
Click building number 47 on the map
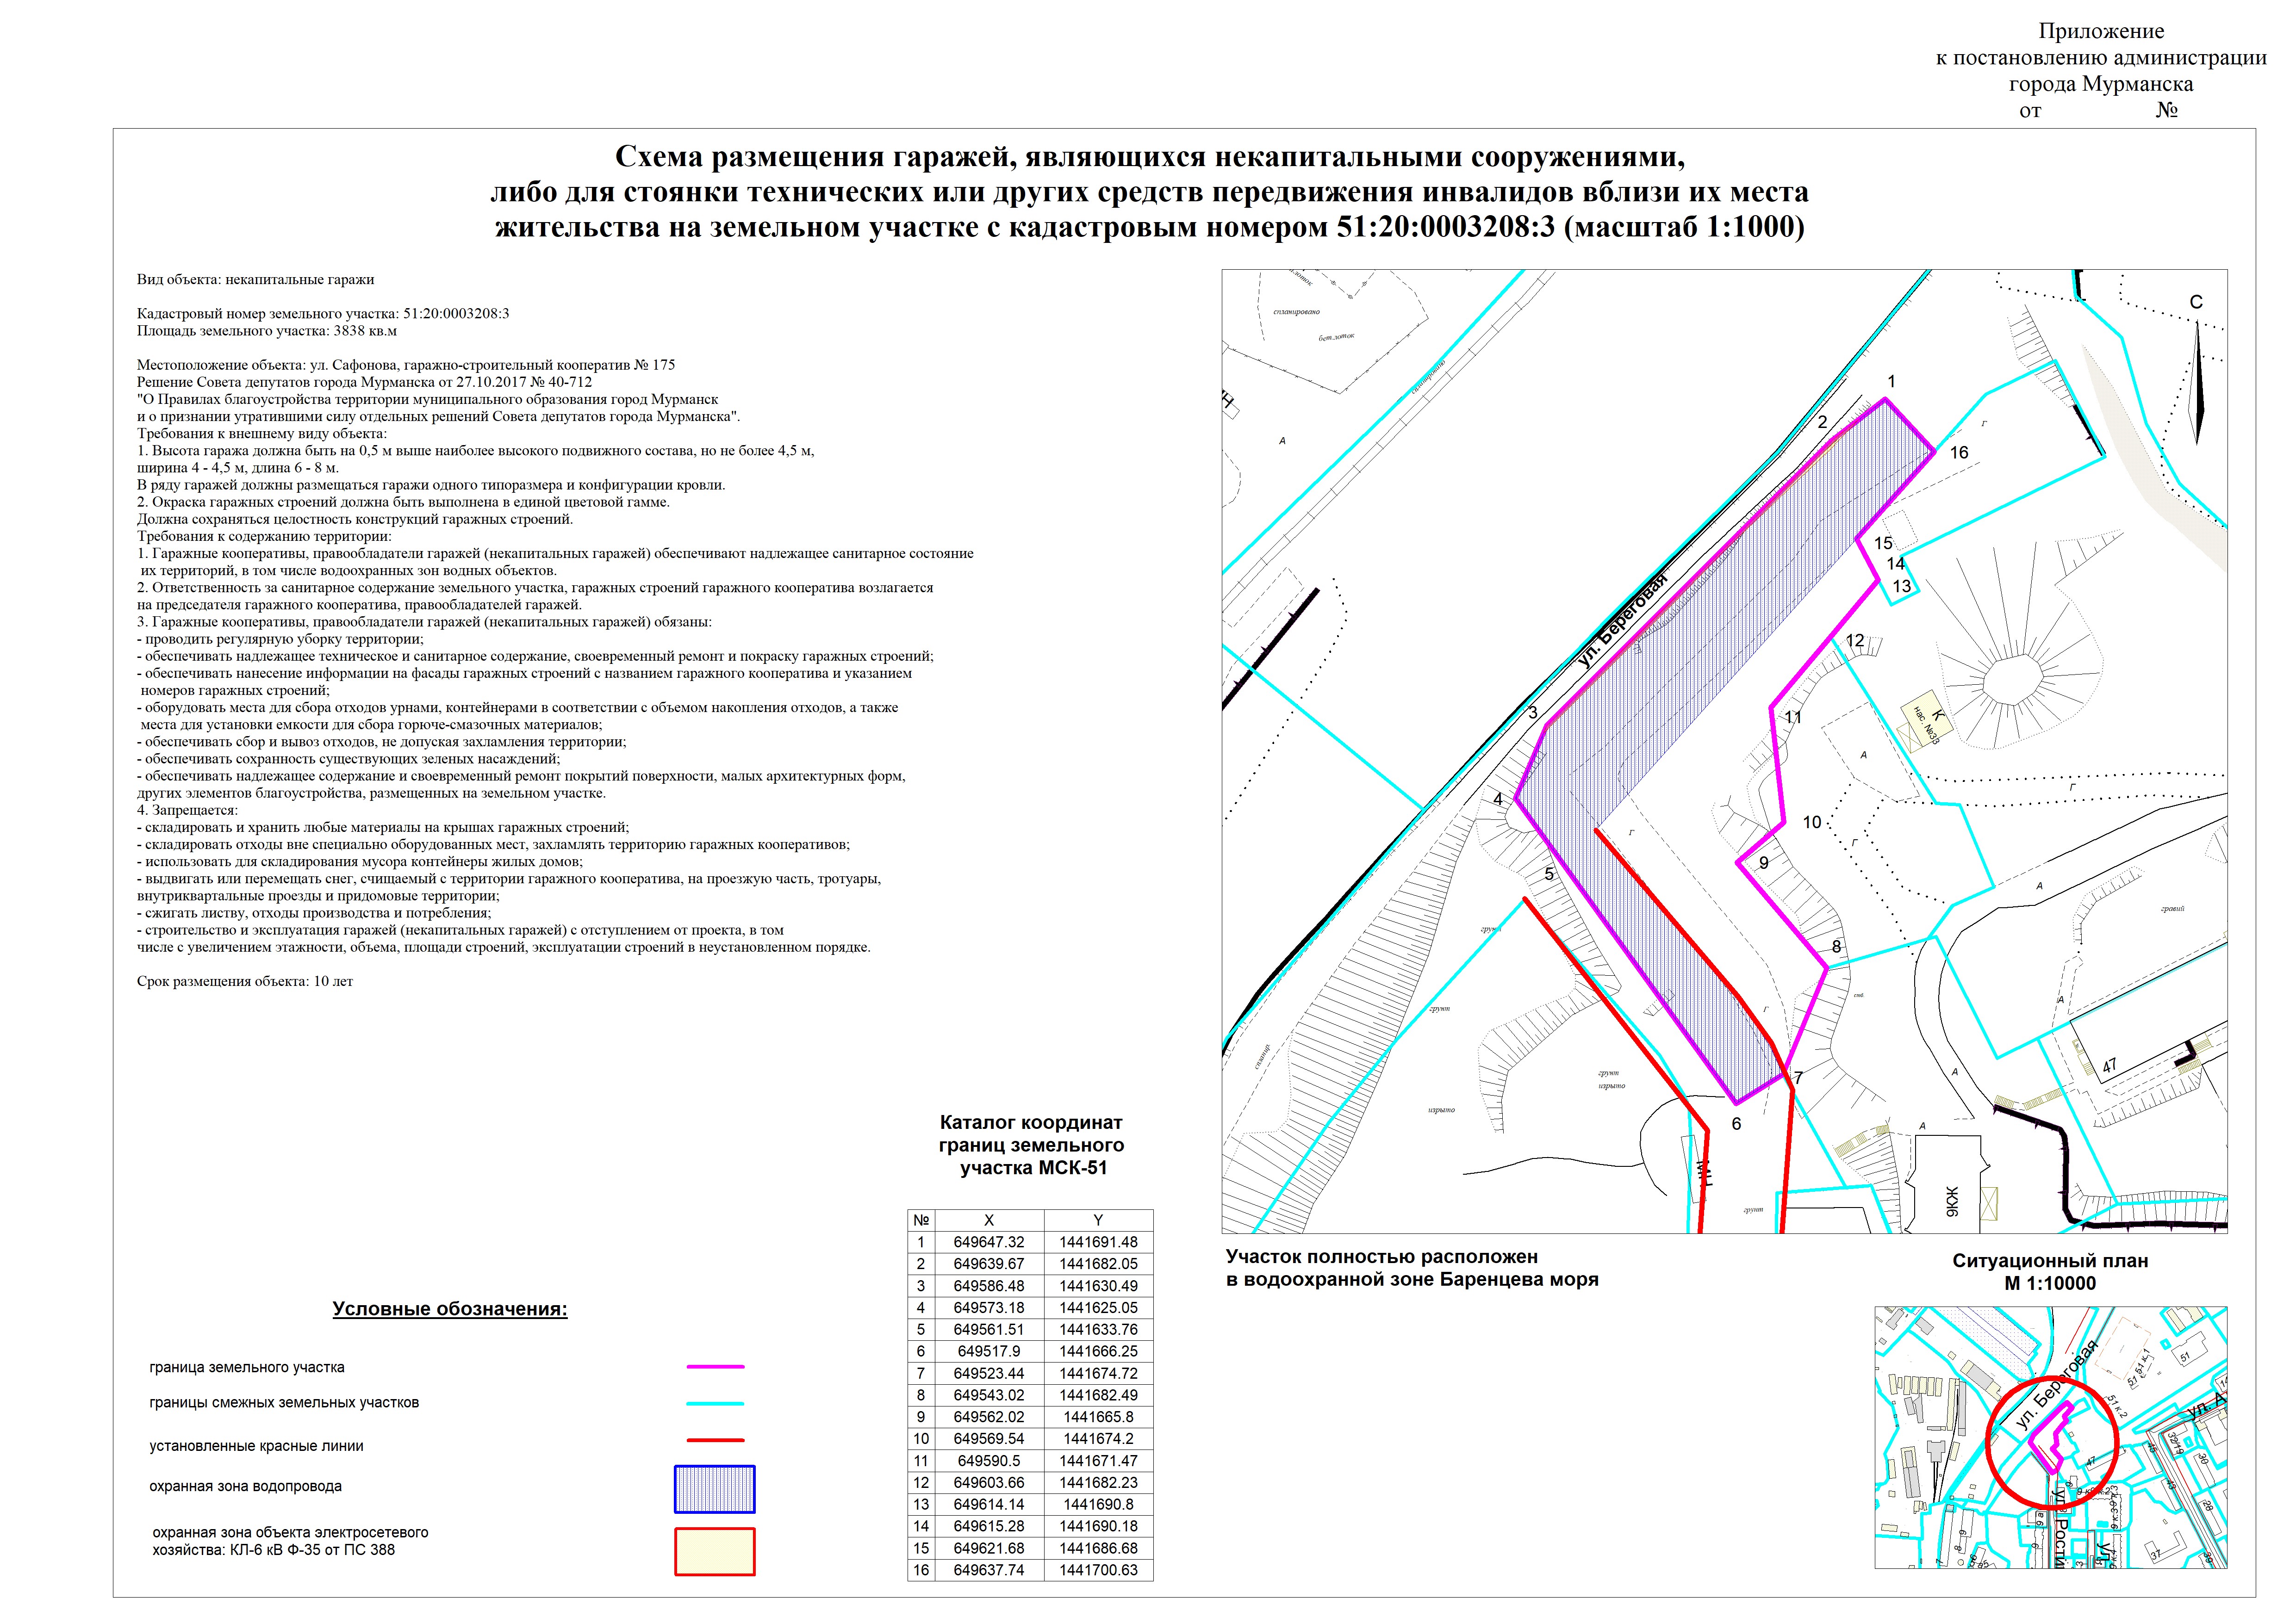point(2109,1066)
